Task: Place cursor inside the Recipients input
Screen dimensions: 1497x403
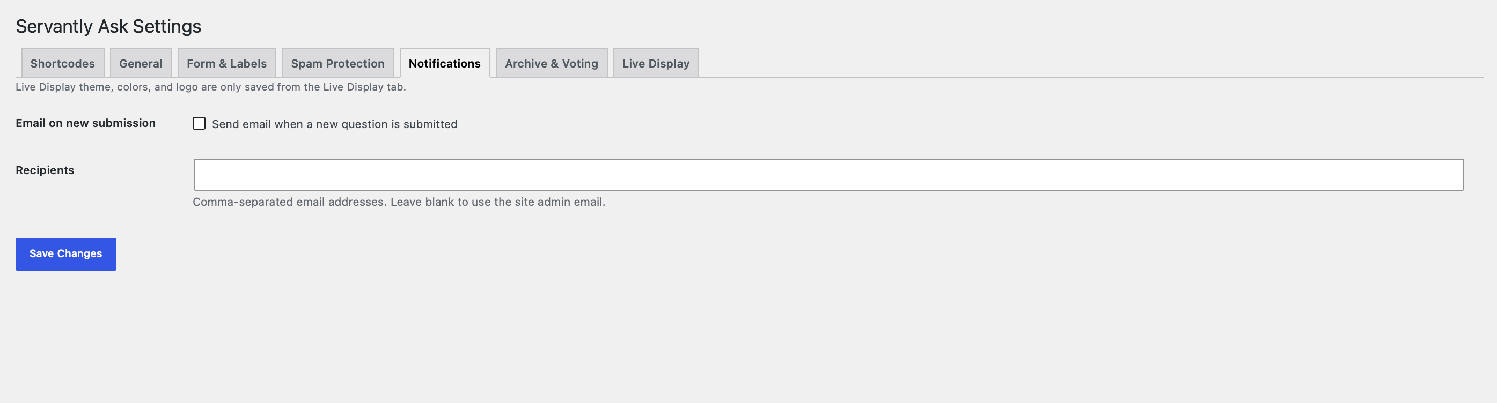Action: coord(828,175)
